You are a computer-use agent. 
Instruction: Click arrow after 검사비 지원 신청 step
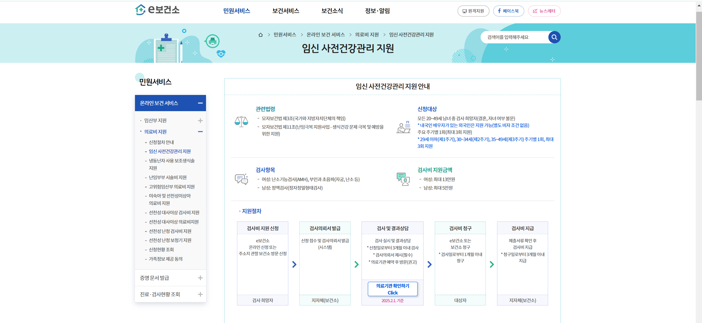click(x=294, y=264)
